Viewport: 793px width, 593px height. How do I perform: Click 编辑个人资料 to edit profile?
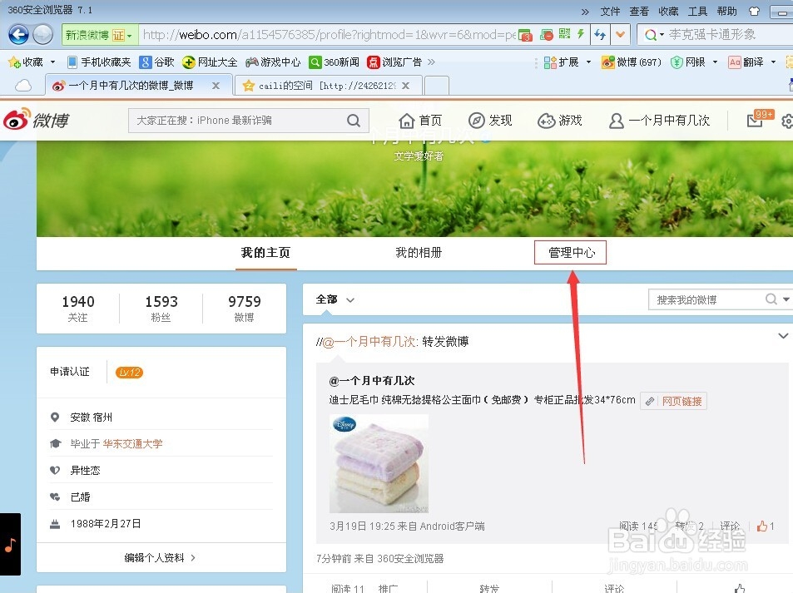point(155,558)
